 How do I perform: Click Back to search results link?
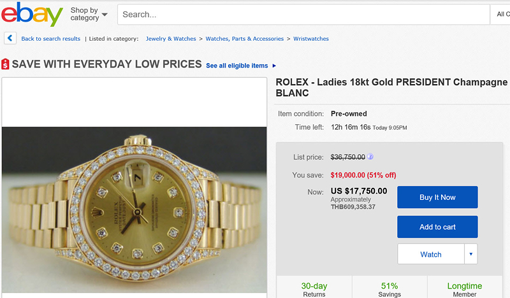coord(51,39)
